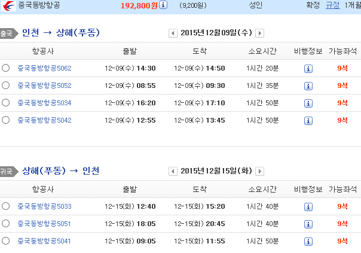Select radio button for flight 5062
The width and height of the screenshot is (361, 253).
(x=5, y=68)
